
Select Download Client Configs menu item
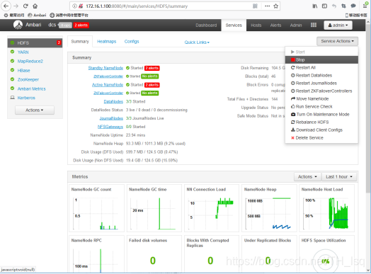(321, 130)
